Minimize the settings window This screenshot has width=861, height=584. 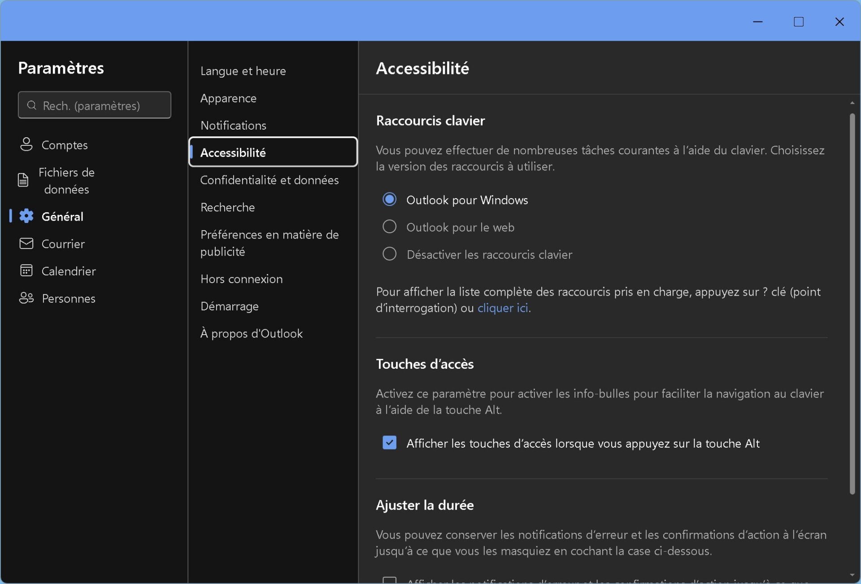tap(758, 22)
